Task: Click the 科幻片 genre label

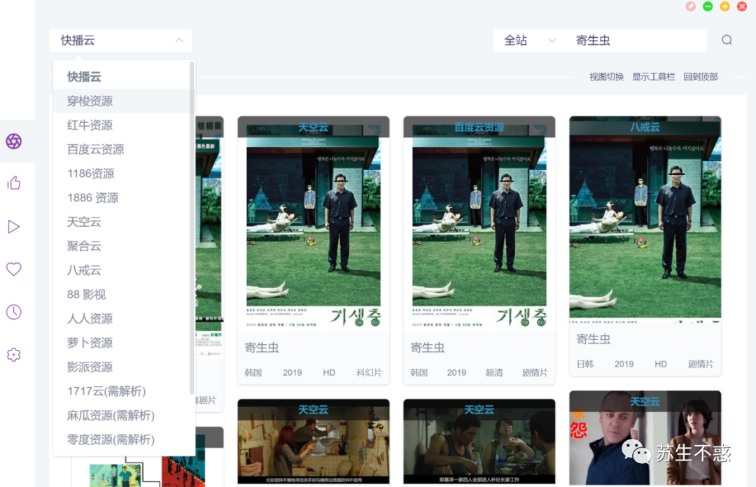Action: [369, 373]
